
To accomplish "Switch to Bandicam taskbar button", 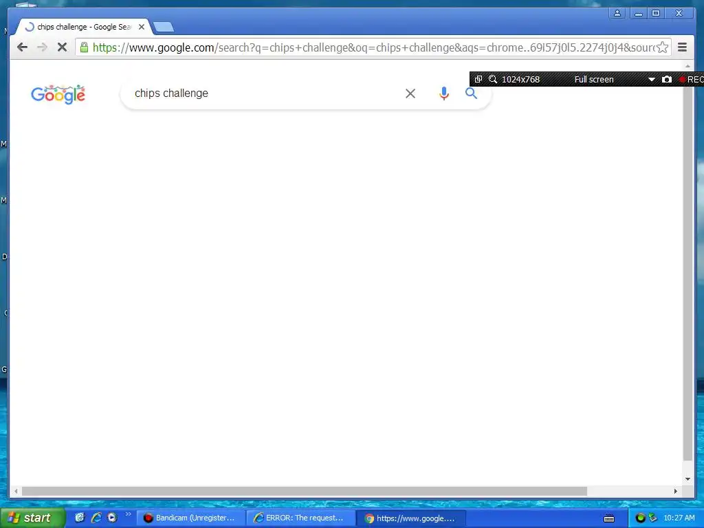I will [190, 518].
